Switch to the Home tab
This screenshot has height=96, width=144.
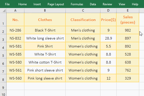pyautogui.click(x=22, y=4)
